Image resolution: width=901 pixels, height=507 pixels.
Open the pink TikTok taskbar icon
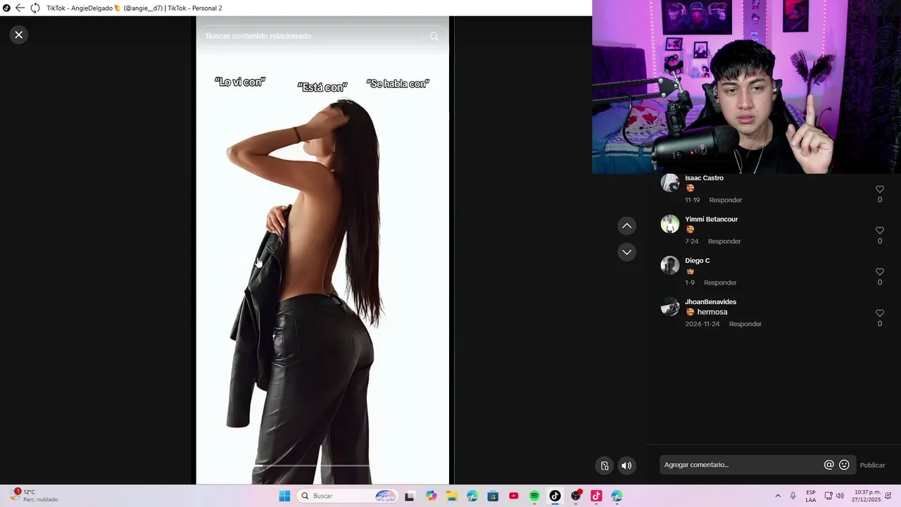coord(596,496)
